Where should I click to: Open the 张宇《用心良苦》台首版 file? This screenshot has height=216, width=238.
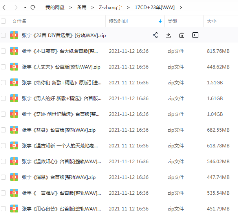(x=59, y=209)
